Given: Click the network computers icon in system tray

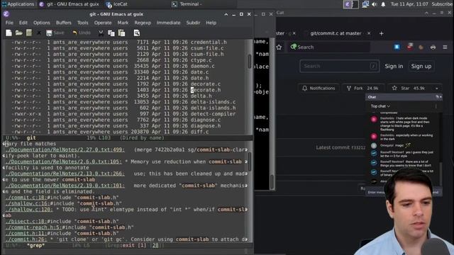Looking at the screenshot, I should coord(365,4).
